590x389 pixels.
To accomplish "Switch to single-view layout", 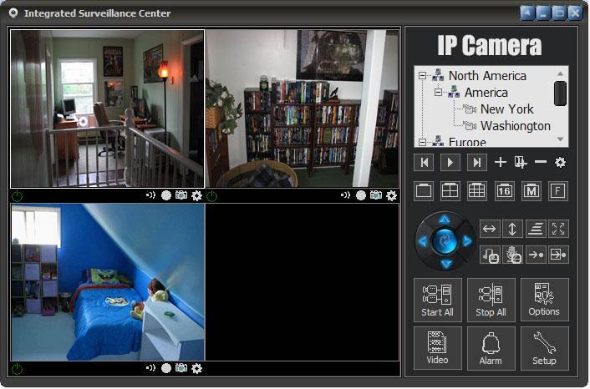I will click(x=424, y=191).
